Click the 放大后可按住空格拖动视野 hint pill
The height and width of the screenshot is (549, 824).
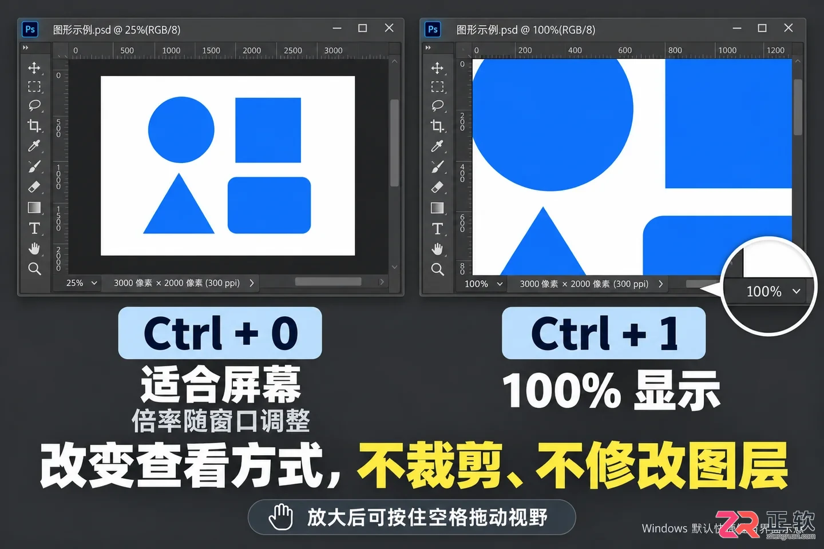point(411,518)
